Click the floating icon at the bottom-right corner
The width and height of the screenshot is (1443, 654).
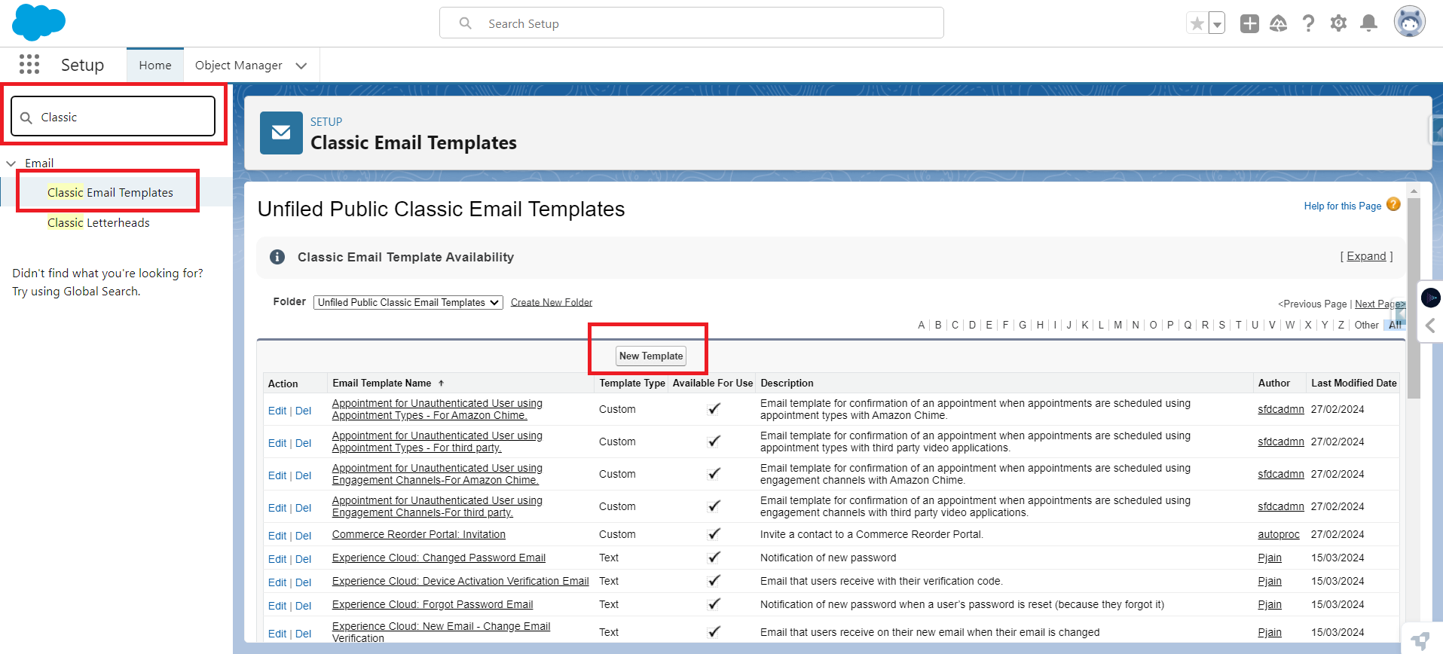(1421, 640)
